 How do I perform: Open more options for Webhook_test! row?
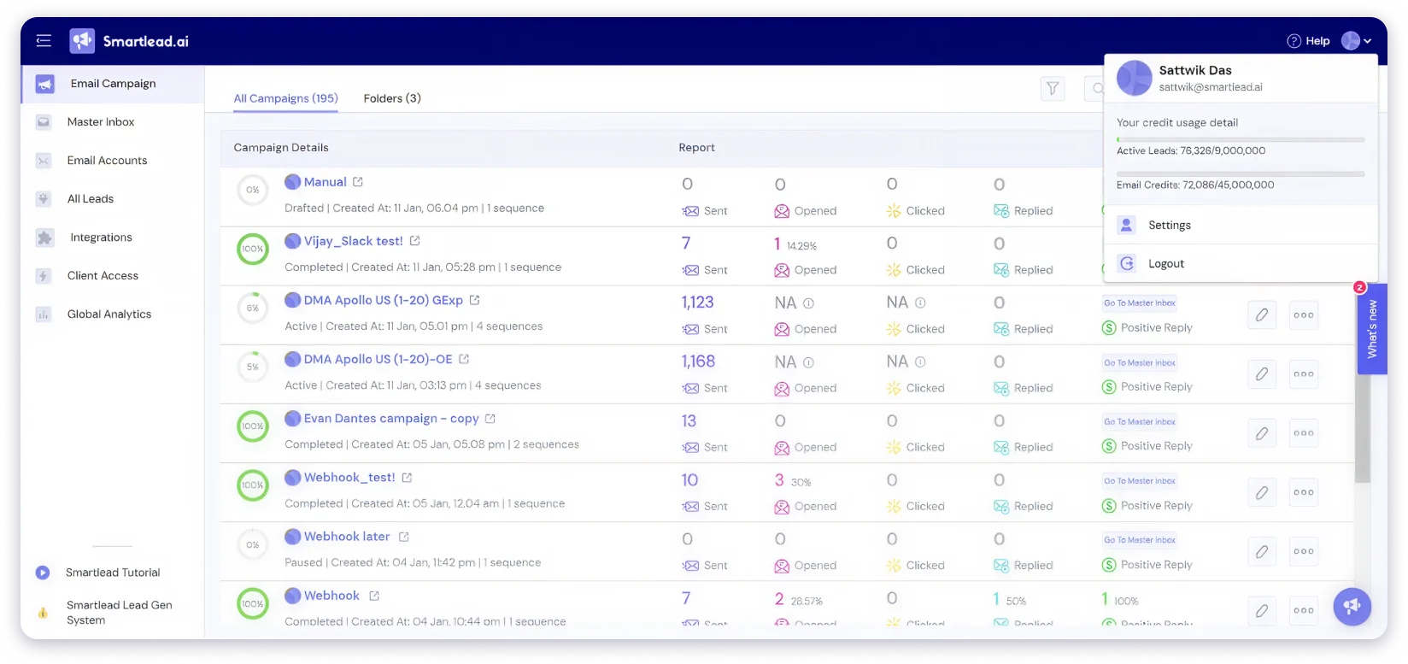[1304, 492]
